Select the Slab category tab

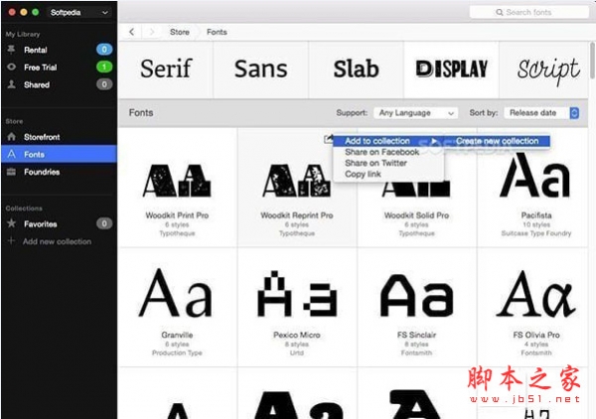[357, 70]
